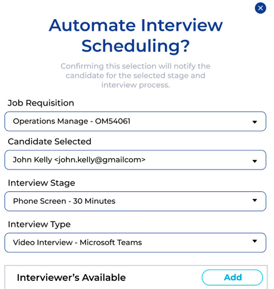This screenshot has height=289, width=274.
Task: Click the "Interviewer's Available" heading
Action: 71,278
